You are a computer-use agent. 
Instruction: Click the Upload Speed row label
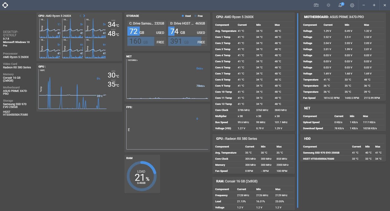[311, 122]
